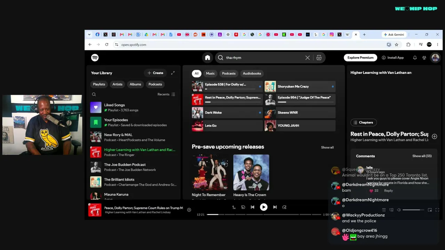Change playback speed from 1x
445x250 pixels.
pos(234,207)
